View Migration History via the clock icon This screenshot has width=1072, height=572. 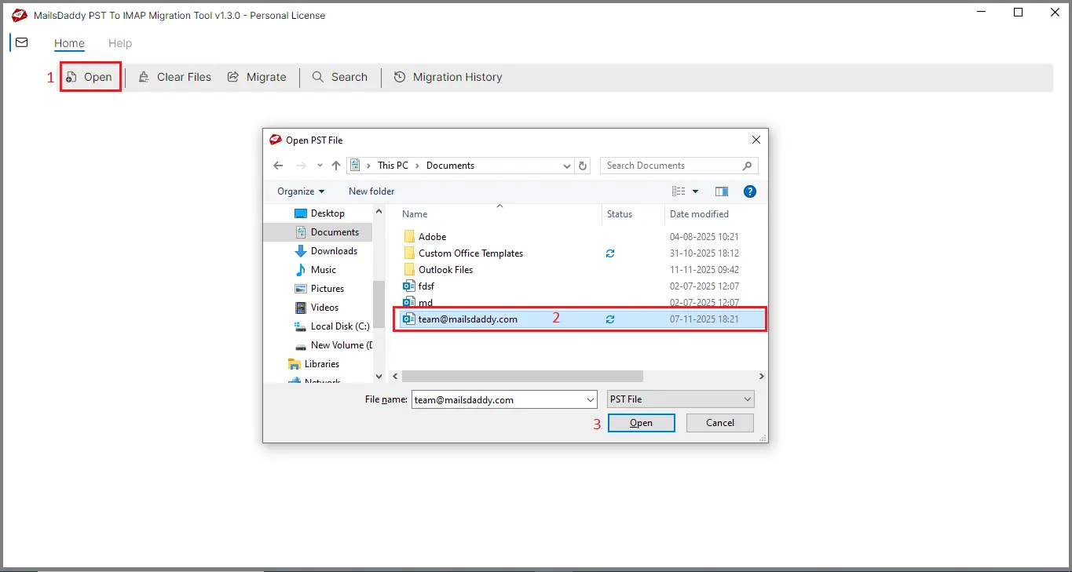399,76
